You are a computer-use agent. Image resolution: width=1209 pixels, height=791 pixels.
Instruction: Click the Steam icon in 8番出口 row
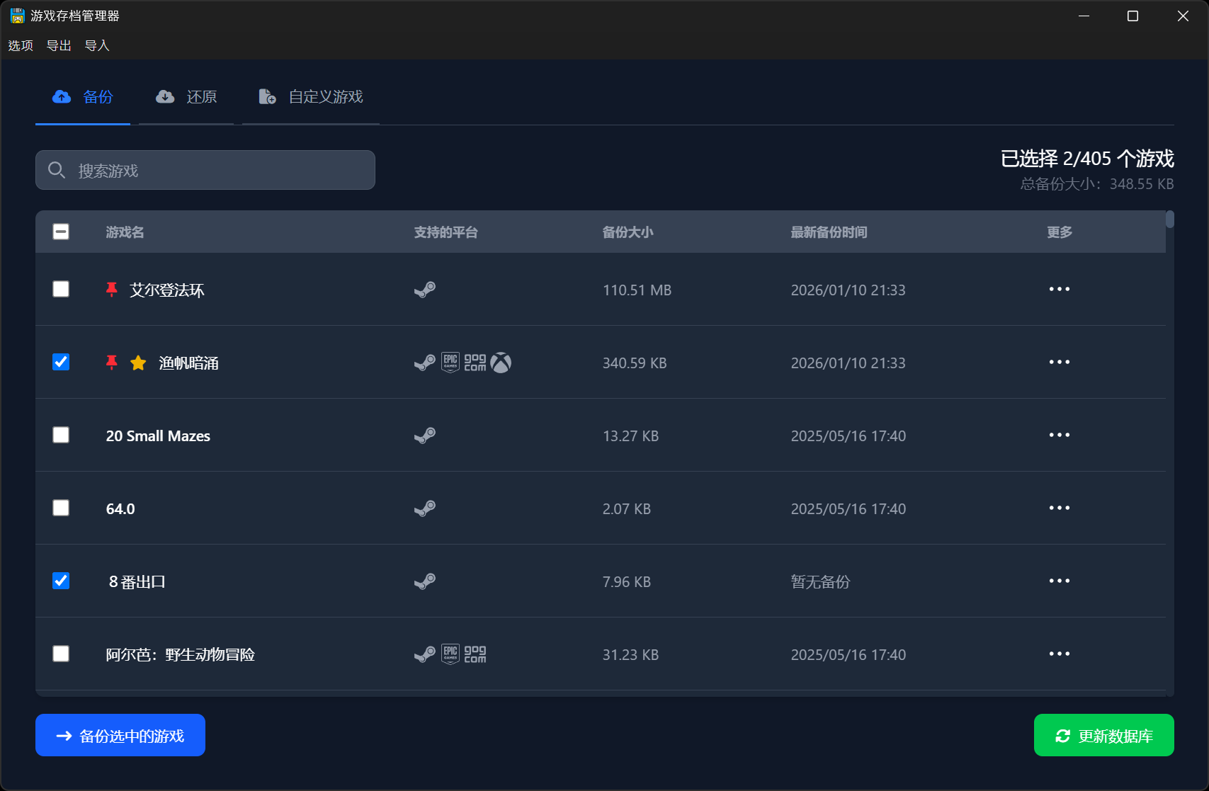[425, 581]
